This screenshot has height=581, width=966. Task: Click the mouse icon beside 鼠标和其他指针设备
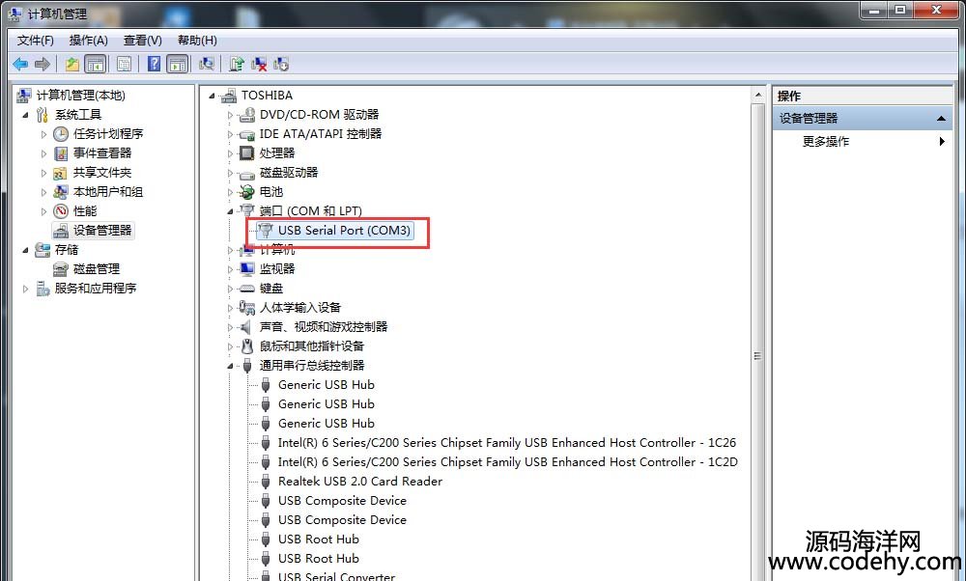tap(247, 346)
